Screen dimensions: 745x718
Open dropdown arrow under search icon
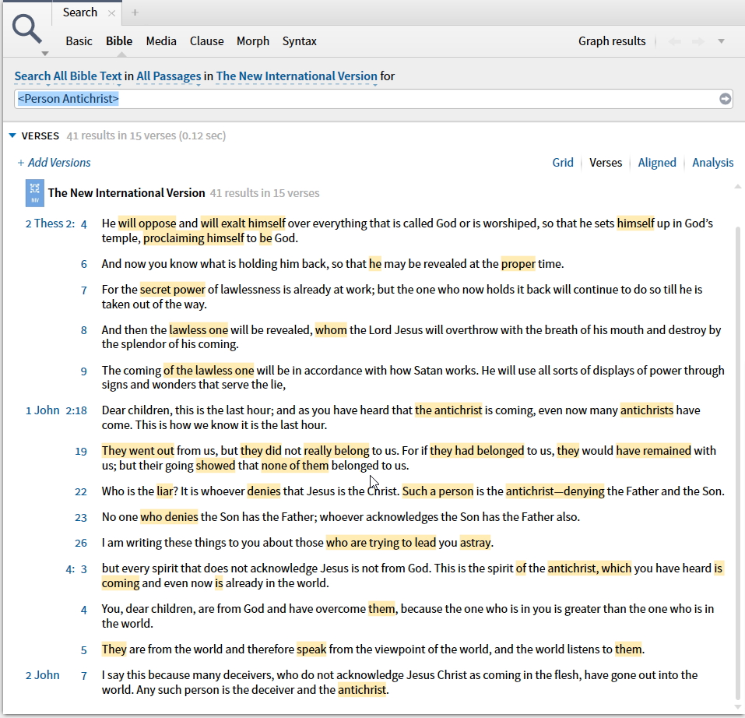44,53
